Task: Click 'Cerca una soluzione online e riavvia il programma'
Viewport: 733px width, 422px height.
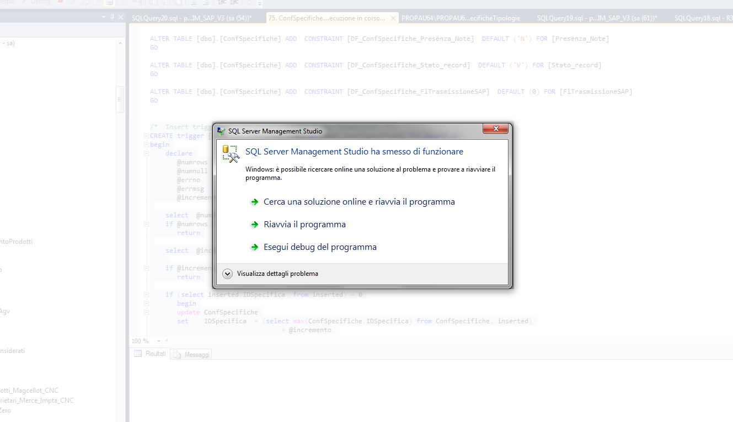Action: pyautogui.click(x=359, y=202)
